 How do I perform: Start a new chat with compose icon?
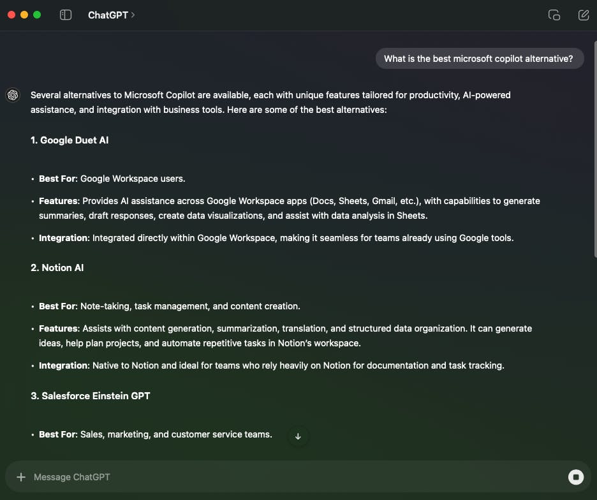pyautogui.click(x=583, y=15)
